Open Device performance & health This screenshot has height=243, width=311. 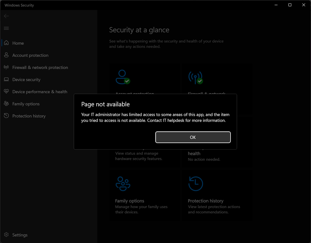(x=40, y=92)
